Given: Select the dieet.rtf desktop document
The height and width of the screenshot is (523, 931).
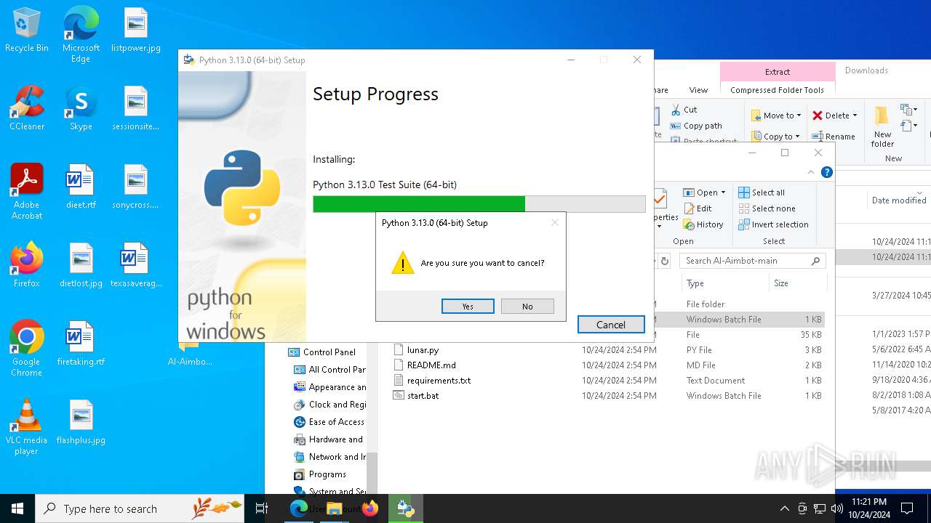Looking at the screenshot, I should (x=81, y=187).
